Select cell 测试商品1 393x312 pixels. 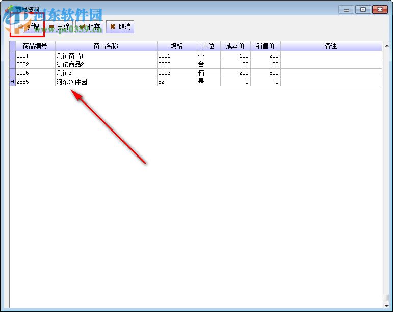pyautogui.click(x=106, y=56)
